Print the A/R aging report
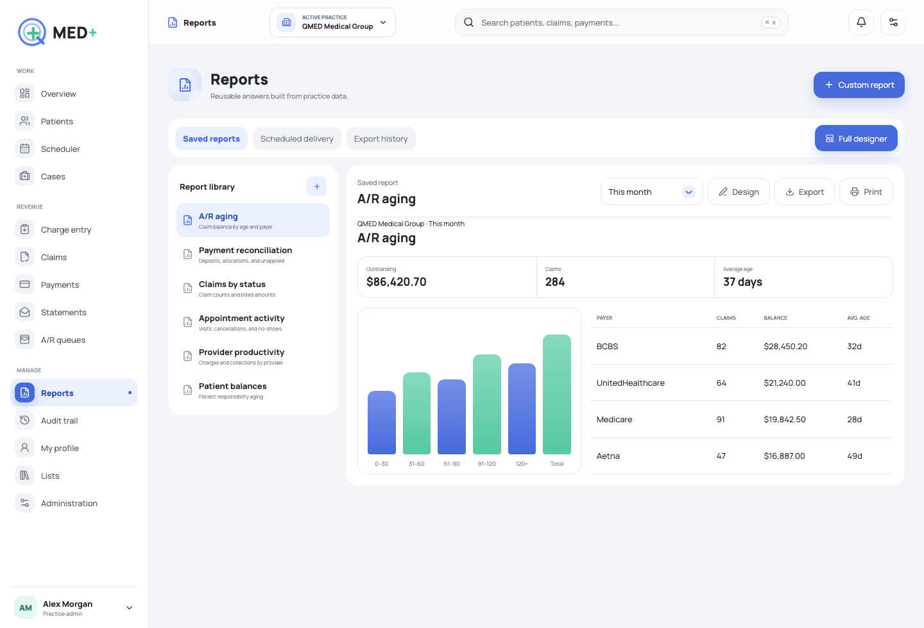The image size is (924, 628). [x=866, y=192]
